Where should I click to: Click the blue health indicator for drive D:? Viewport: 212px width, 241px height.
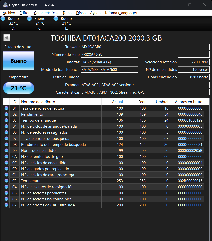pyautogui.click(x=3, y=18)
